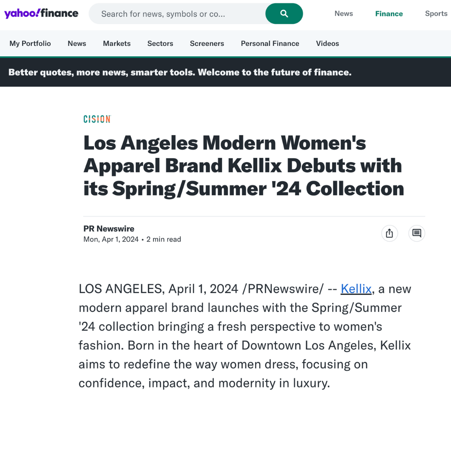This screenshot has width=451, height=451.
Task: Click the share article icon
Action: tap(389, 233)
